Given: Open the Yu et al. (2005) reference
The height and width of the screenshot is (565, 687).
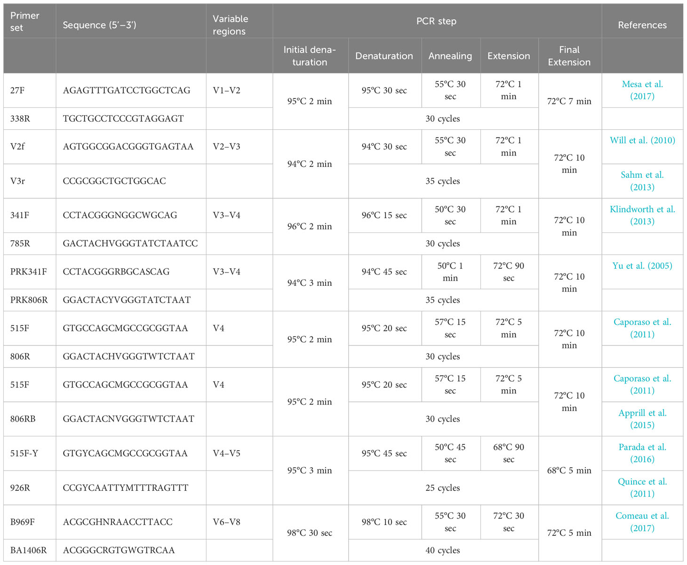Looking at the screenshot, I should coord(642,266).
